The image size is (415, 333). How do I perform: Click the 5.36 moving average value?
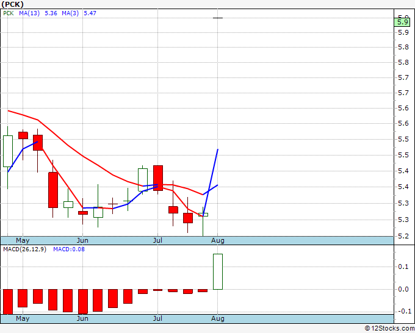[51, 13]
